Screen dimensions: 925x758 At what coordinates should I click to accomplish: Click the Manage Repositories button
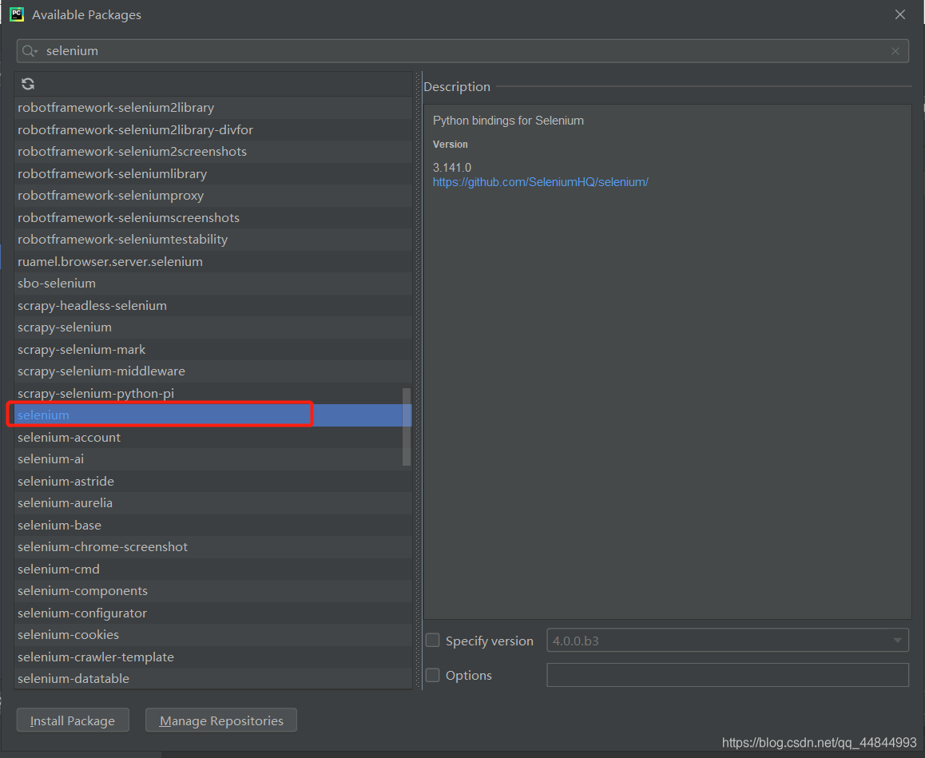(x=221, y=720)
